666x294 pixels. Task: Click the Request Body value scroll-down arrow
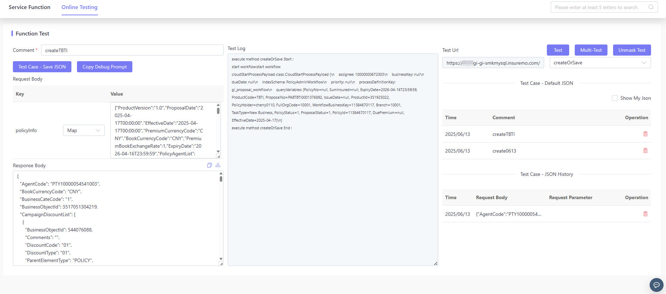coord(218,152)
